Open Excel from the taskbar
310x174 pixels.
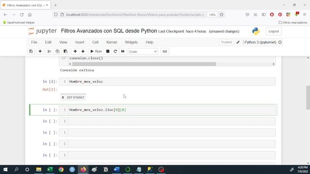pyautogui.click(x=50, y=170)
